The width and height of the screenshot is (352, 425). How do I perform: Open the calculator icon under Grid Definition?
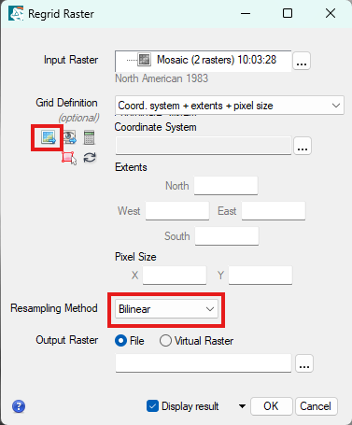pos(89,137)
